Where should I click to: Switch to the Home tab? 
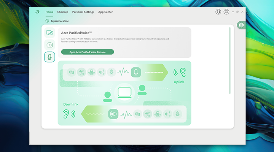49,12
